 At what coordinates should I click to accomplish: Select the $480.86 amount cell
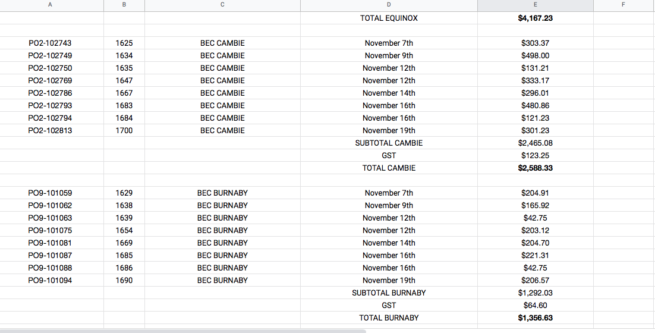pyautogui.click(x=535, y=106)
